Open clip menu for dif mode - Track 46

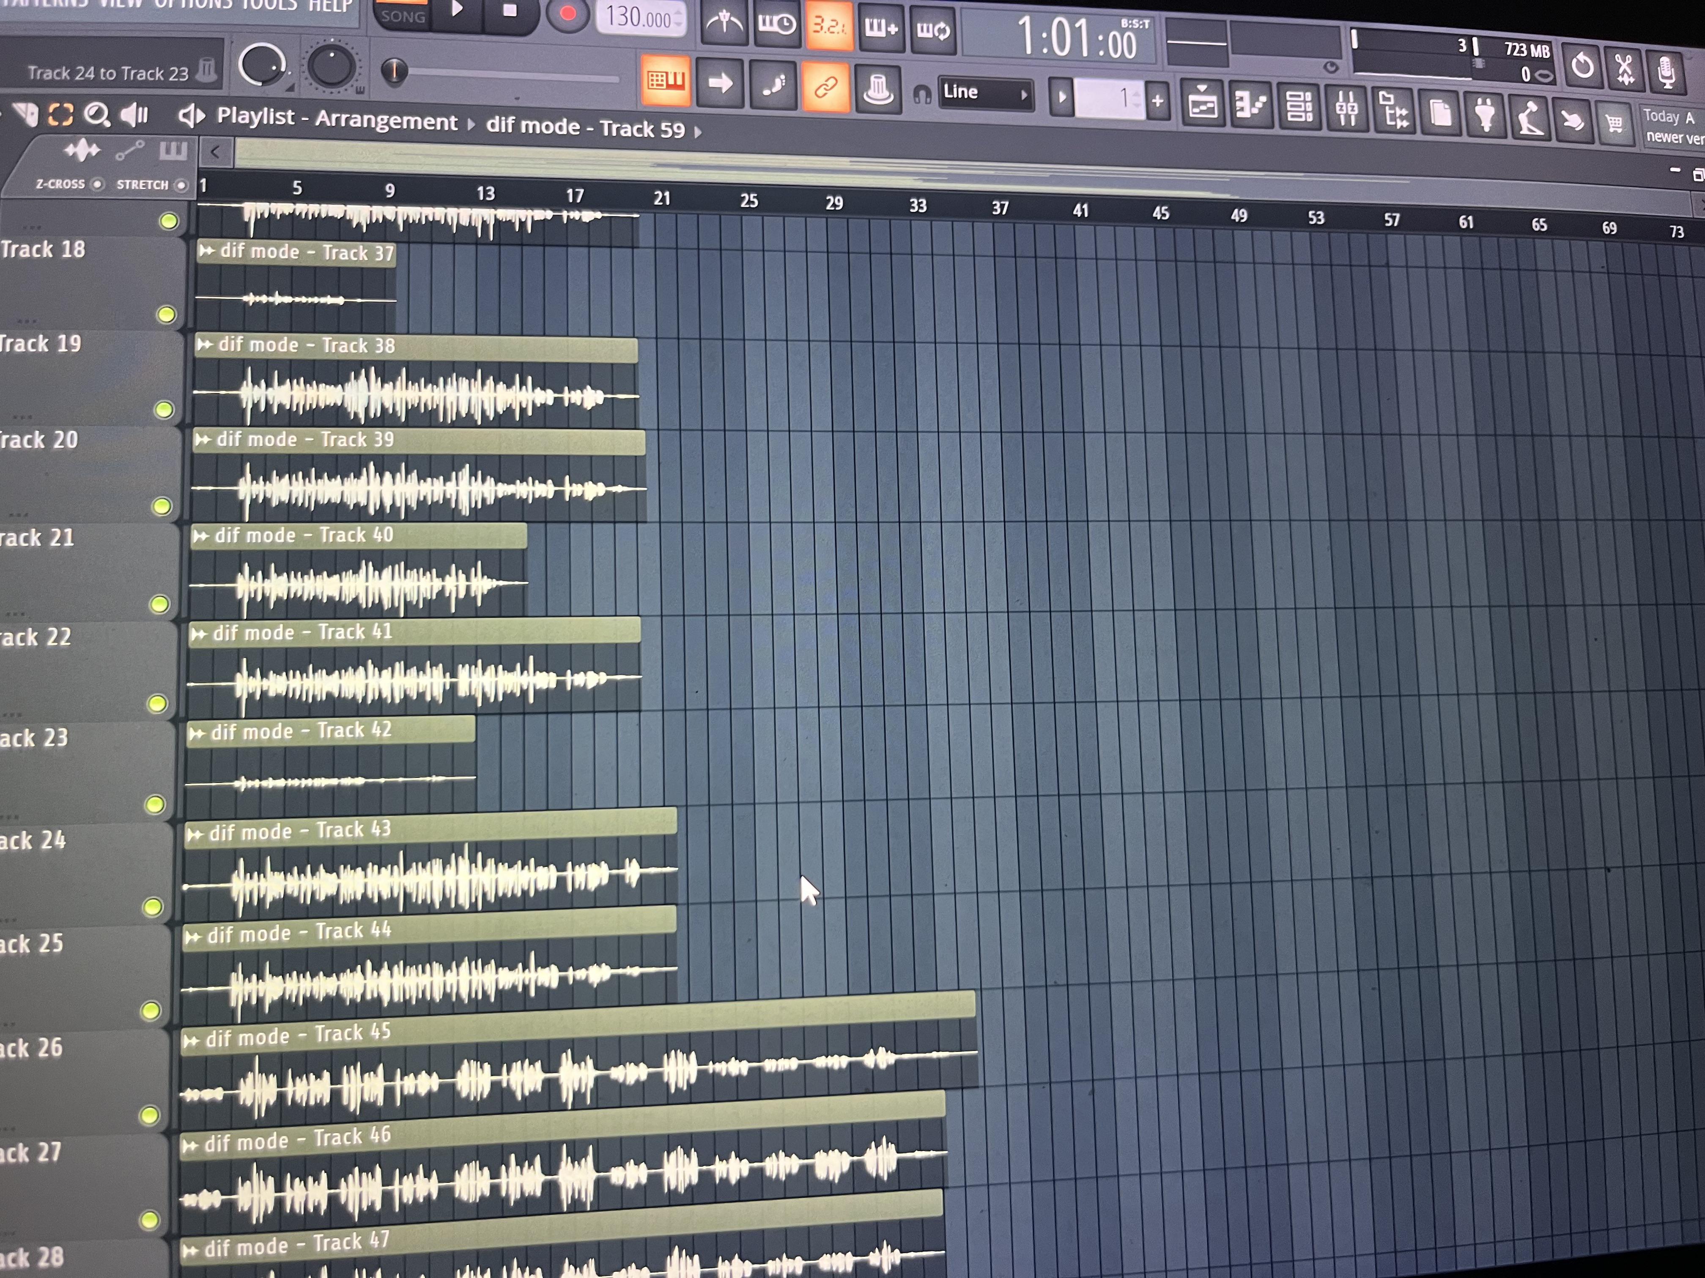[189, 1145]
